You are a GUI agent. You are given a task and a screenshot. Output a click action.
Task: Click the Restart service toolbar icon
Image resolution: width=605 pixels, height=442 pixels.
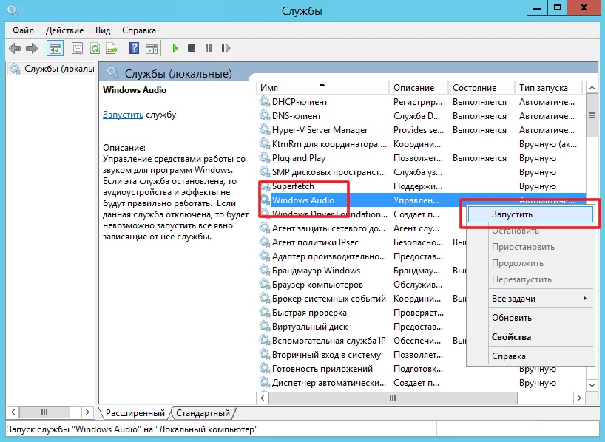[224, 49]
